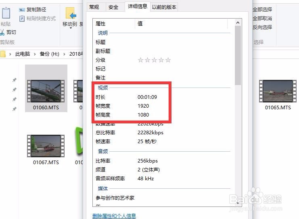The image size is (299, 219).
Task: Click 全部取消 in Explorer ribbon
Action: pyautogui.click(x=262, y=18)
